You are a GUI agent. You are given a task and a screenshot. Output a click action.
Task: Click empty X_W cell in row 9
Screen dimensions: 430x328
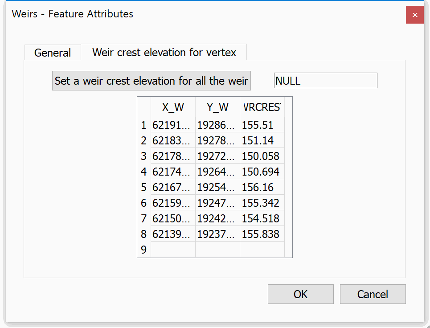[x=173, y=250]
